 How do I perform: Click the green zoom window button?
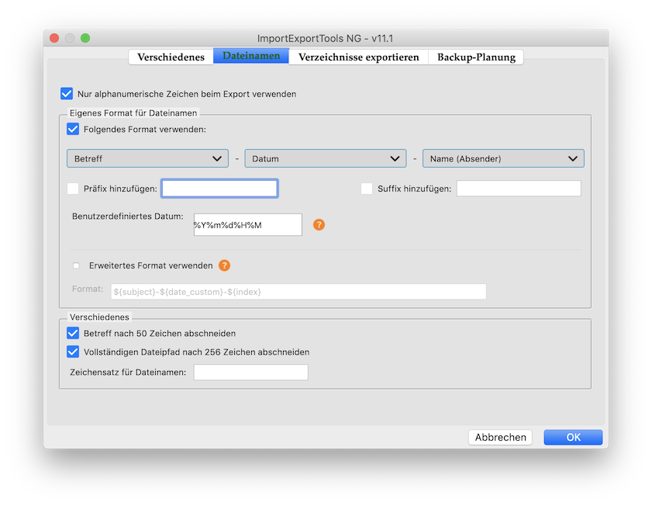point(85,38)
